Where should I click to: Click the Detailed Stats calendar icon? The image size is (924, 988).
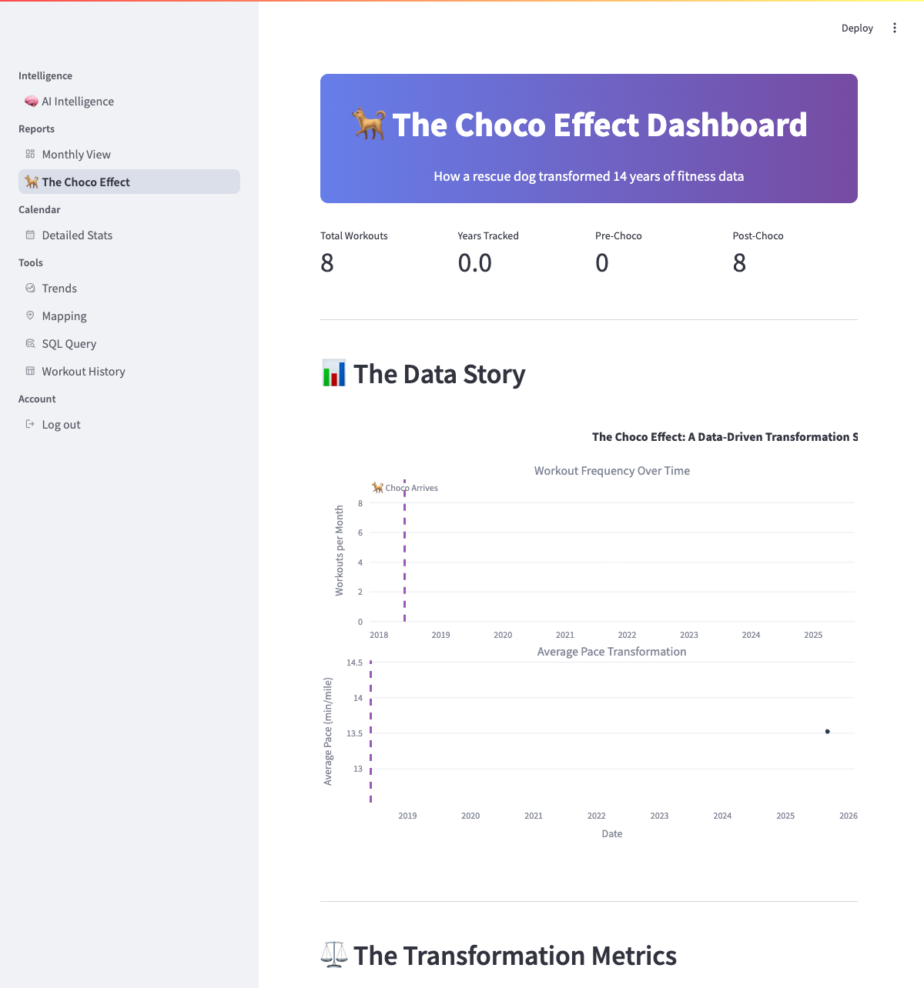click(30, 235)
